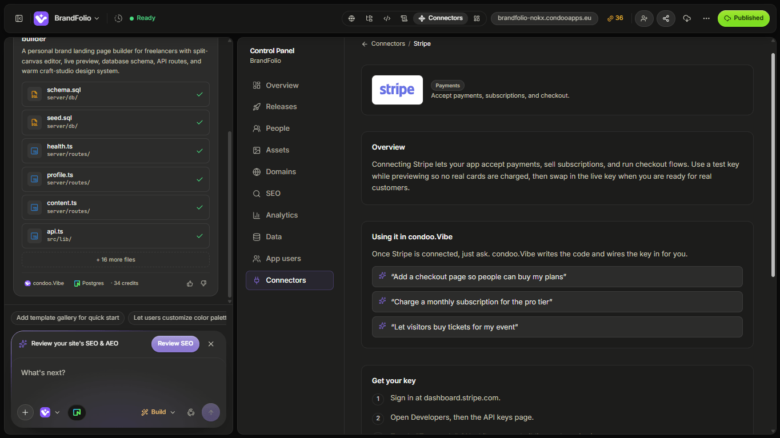Open the grid apps icon in toolbar
Viewport: 780px width, 438px height.
point(477,18)
